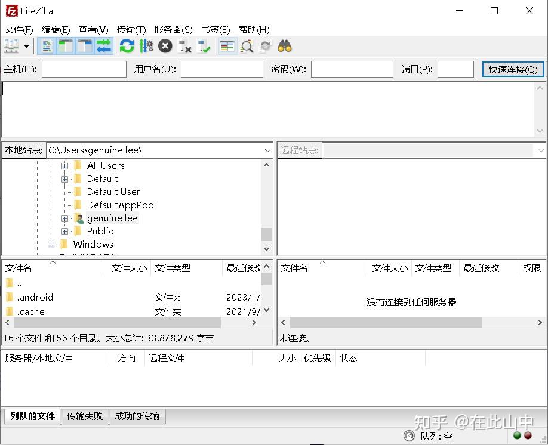Toggle the message log display icon

coord(47,46)
